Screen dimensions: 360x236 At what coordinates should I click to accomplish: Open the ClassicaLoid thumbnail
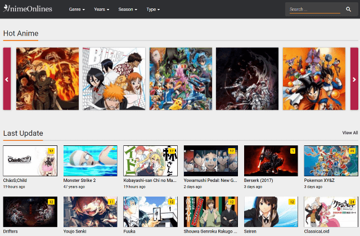[331, 212]
